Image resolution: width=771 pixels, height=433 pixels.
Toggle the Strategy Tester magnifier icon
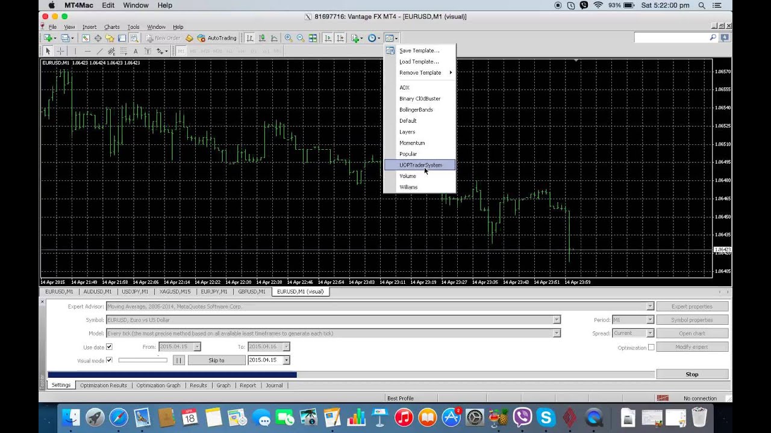134,38
